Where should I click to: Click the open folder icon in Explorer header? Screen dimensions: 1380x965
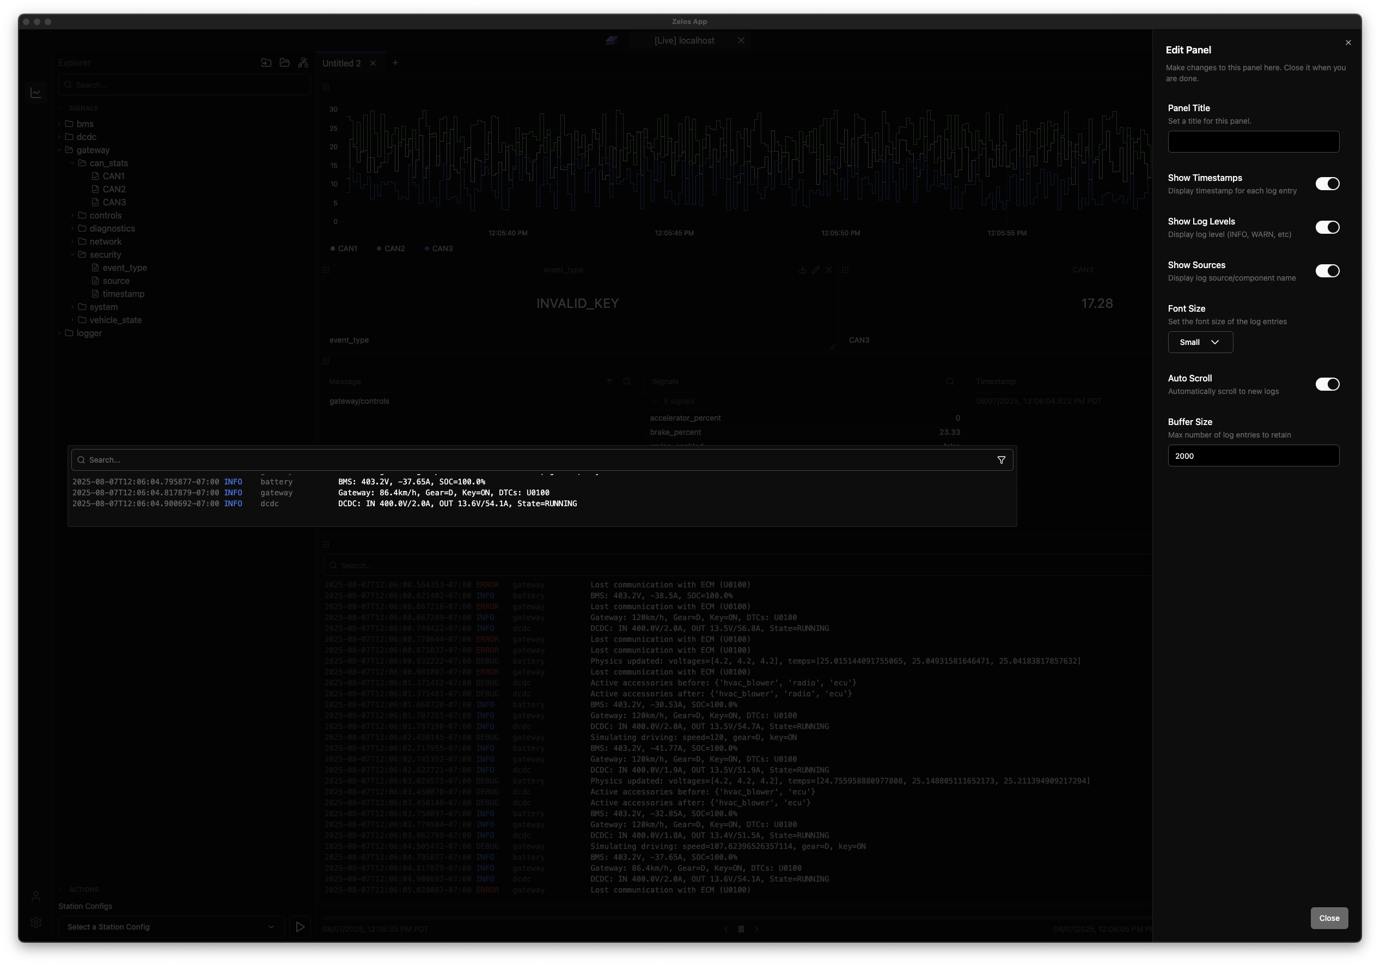click(x=285, y=63)
